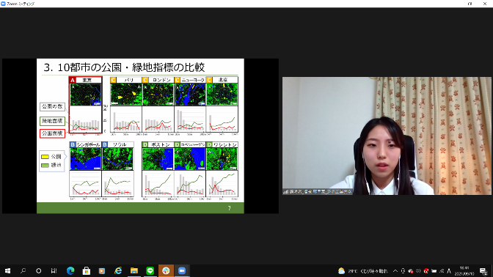Select Zoom app in taskbar

[x=182, y=270]
